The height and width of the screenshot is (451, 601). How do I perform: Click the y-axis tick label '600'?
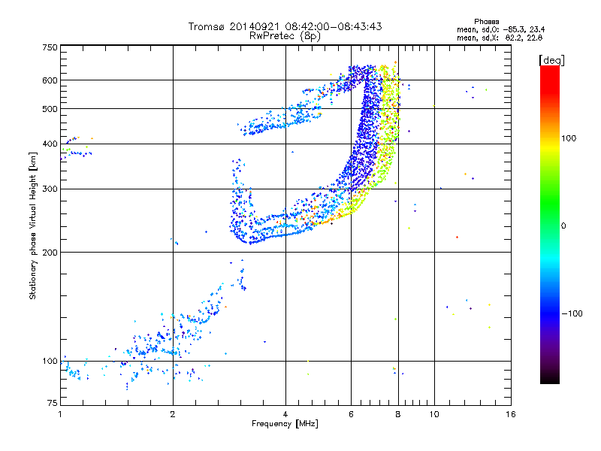pos(50,80)
